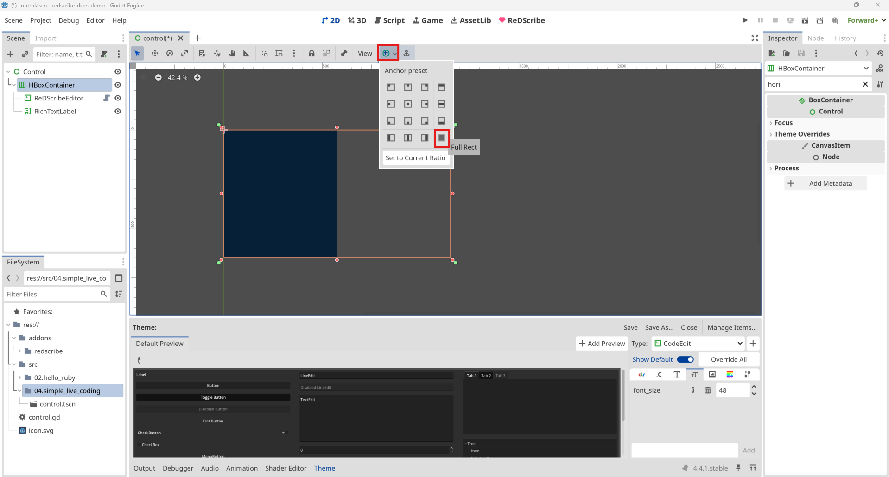This screenshot has height=477, width=889.
Task: Zoom out the canvas with minus icon
Action: [159, 77]
